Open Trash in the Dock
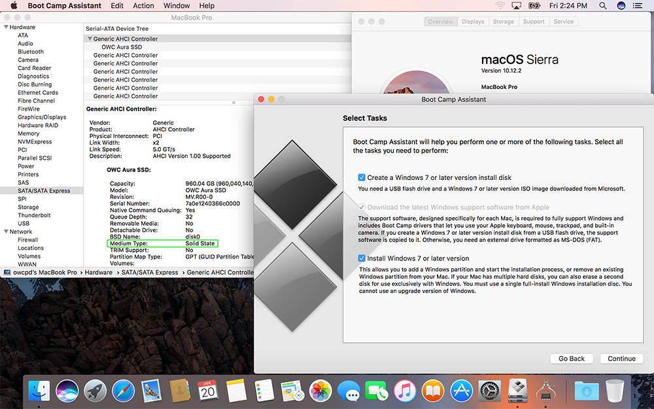The width and height of the screenshot is (654, 409). click(x=615, y=391)
